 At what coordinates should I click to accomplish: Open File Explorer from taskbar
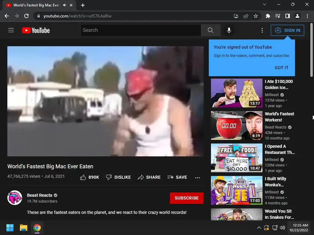point(23,228)
